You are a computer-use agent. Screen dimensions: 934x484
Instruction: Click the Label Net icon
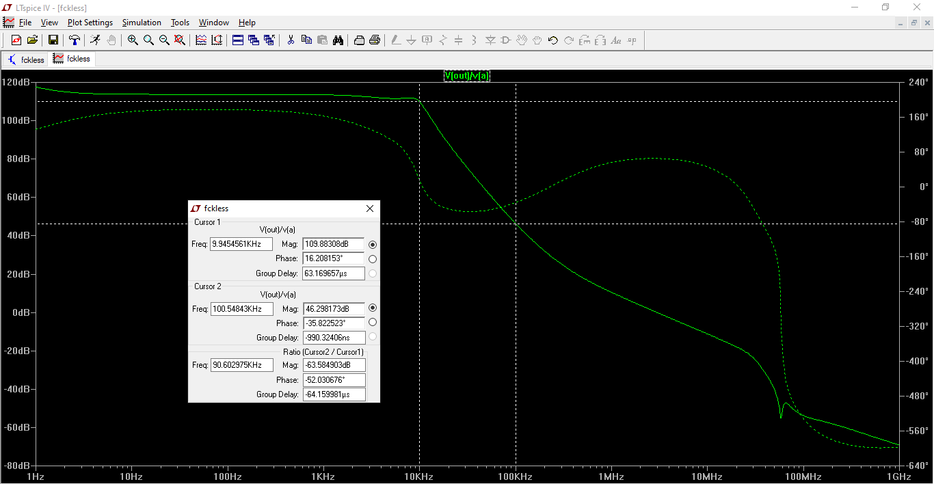coord(427,40)
